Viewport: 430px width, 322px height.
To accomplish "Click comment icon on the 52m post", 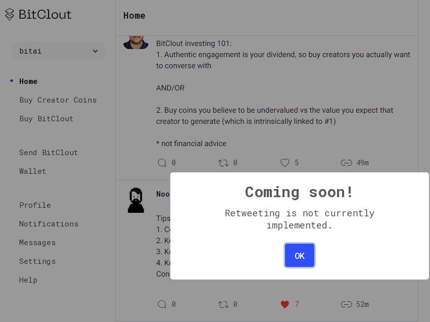I will coord(162,304).
